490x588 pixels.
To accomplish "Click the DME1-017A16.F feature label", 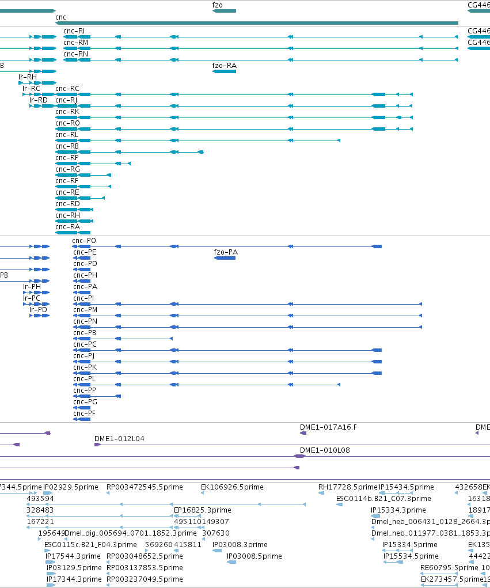I will coord(328,427).
